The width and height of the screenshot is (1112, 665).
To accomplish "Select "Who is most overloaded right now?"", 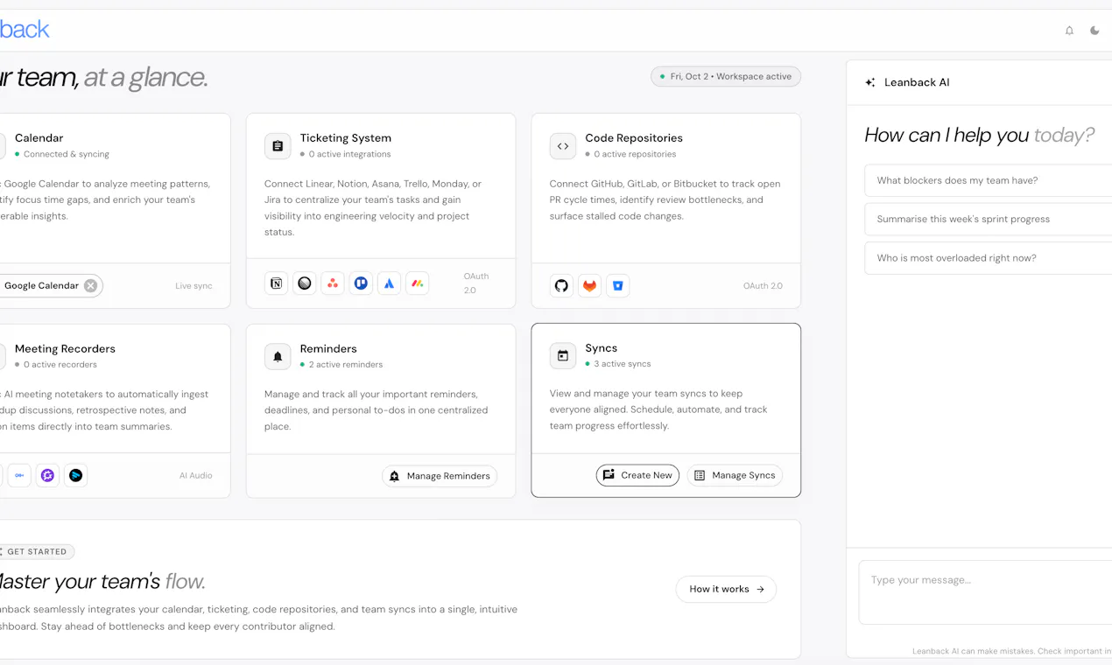I will pyautogui.click(x=988, y=258).
